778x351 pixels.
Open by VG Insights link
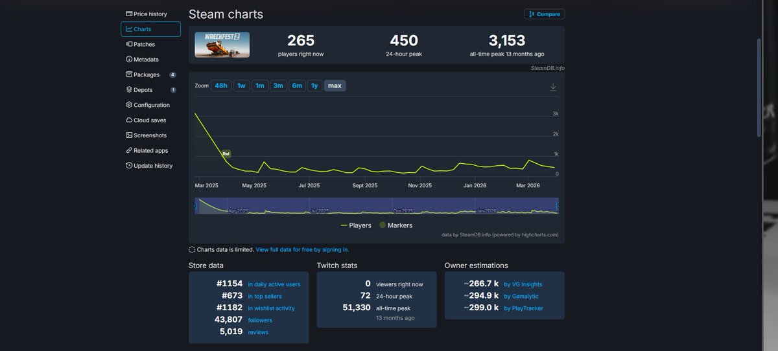(523, 284)
